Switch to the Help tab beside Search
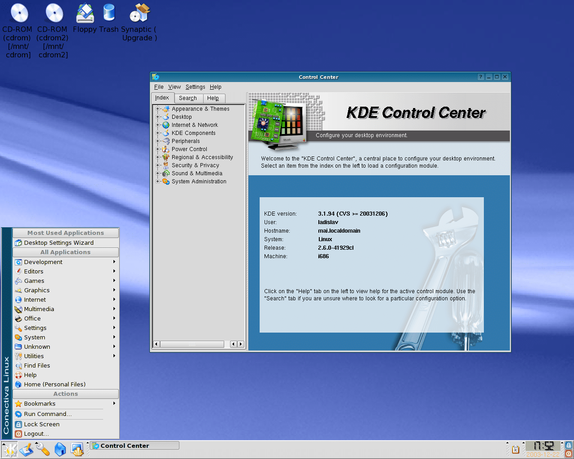Viewport: 574px width, 459px height. (x=213, y=98)
